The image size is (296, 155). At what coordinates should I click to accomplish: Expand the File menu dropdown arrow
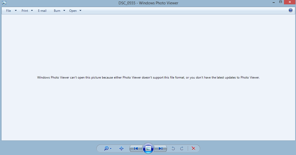pyautogui.click(x=16, y=10)
